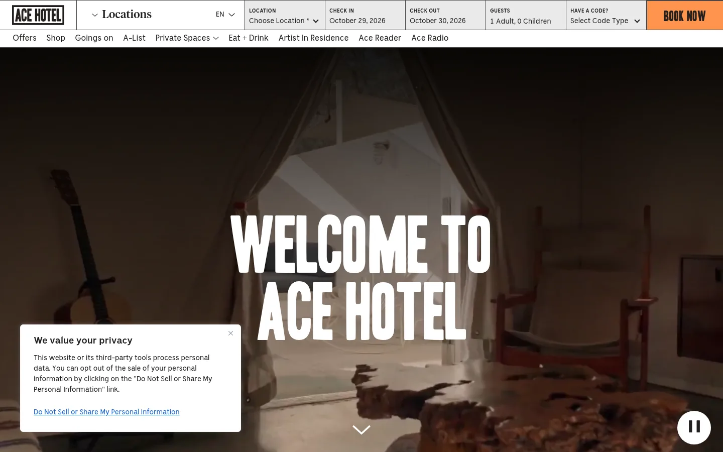This screenshot has width=723, height=452.
Task: Click the Book Now button
Action: point(685,16)
